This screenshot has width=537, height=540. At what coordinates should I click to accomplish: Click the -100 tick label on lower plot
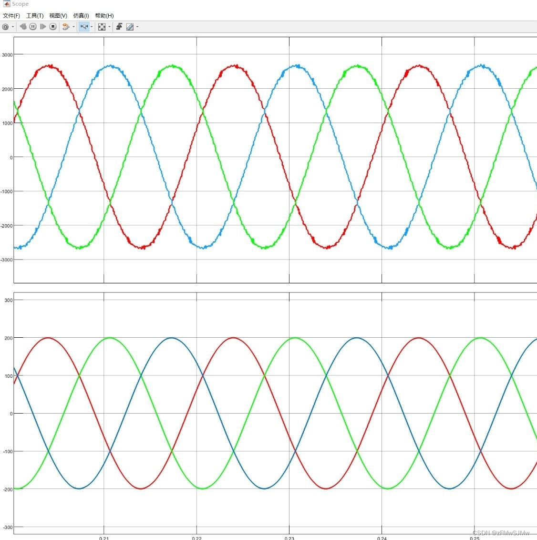point(8,451)
